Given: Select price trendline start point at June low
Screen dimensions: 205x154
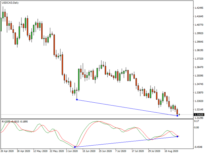Looking at the screenshot, I should [77, 100].
